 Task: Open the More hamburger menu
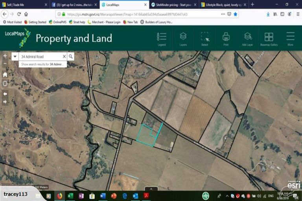click(290, 38)
